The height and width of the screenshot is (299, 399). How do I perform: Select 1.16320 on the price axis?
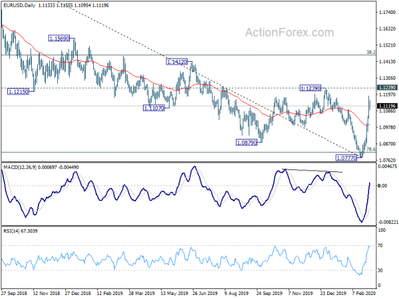click(x=387, y=29)
